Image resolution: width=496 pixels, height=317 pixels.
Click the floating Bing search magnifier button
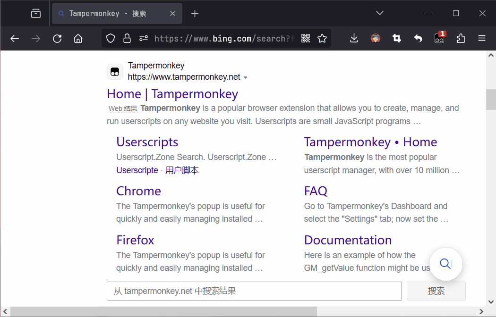(446, 264)
